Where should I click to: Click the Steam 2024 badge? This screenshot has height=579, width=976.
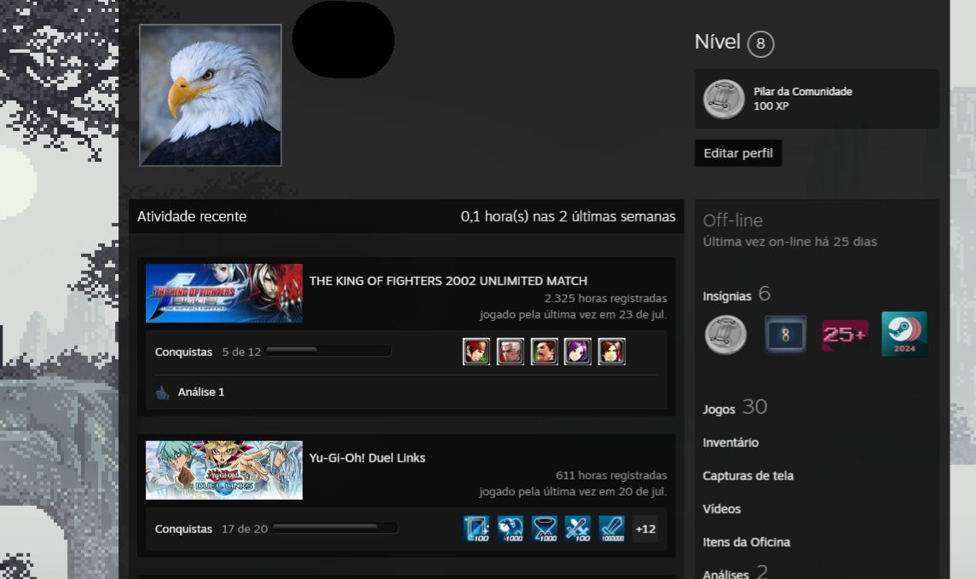click(x=904, y=334)
